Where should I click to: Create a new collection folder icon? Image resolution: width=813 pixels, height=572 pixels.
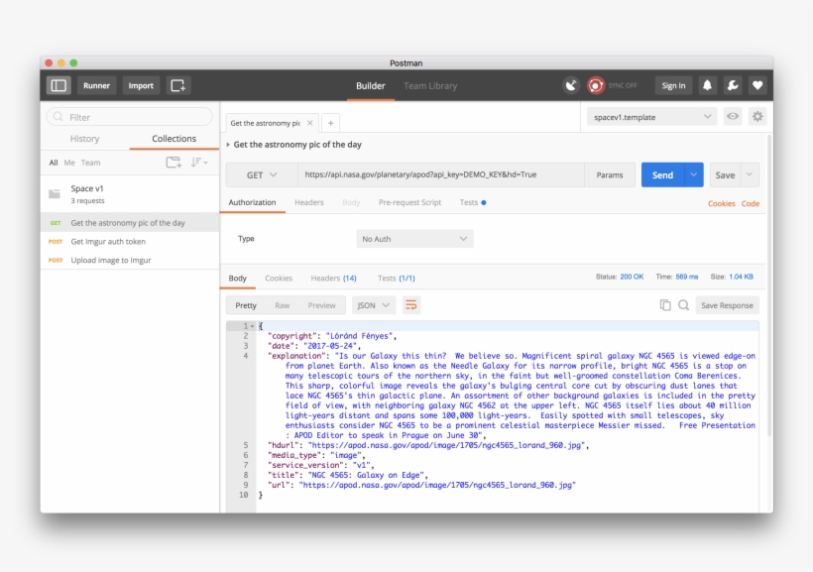point(174,163)
